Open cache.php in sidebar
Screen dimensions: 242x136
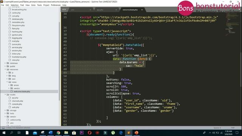pyautogui.click(x=16, y=13)
